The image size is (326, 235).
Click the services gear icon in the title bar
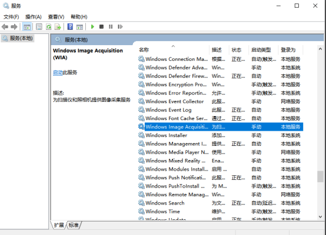click(x=6, y=6)
